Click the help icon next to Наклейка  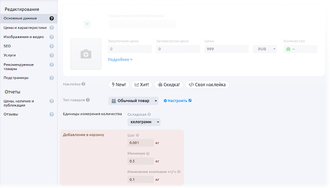click(83, 84)
